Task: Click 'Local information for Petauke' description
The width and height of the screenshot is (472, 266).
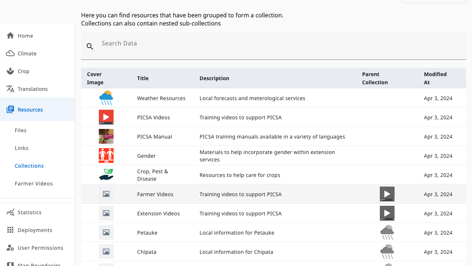Action: pyautogui.click(x=237, y=232)
